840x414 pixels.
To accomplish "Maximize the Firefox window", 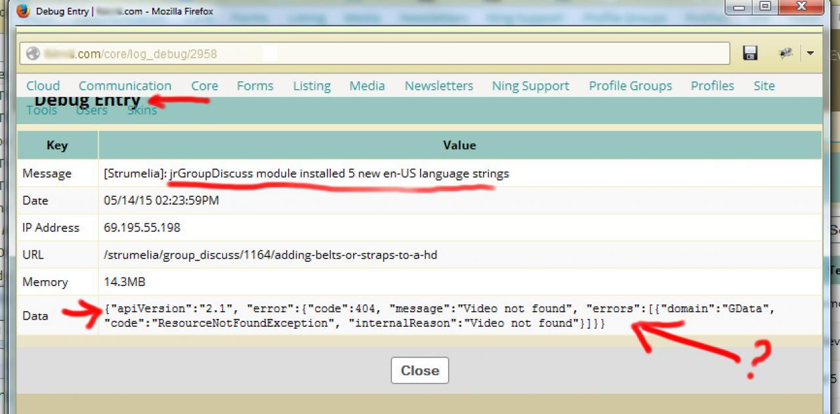I will (x=765, y=7).
